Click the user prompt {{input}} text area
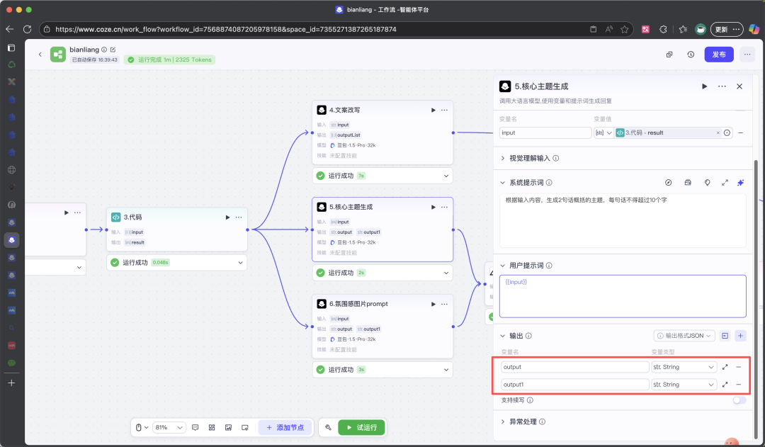Viewport: 765px width, 447px height. point(623,296)
